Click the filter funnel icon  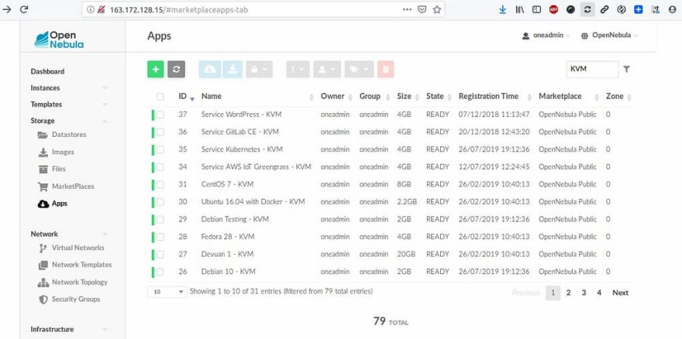coord(626,69)
